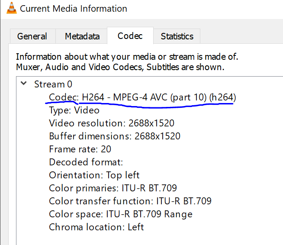Click the Current Media Information window title
This screenshot has width=283, height=245.
click(74, 9)
